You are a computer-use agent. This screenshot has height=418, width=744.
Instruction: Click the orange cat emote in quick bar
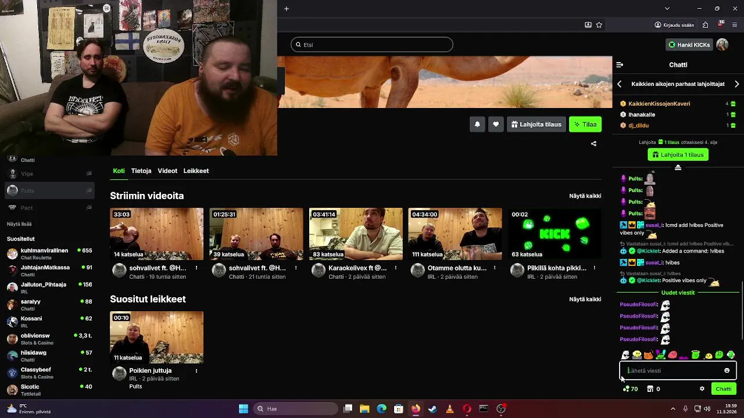[x=648, y=355]
